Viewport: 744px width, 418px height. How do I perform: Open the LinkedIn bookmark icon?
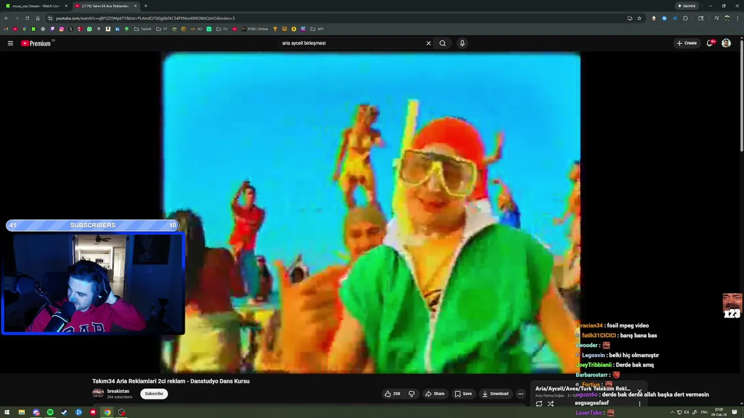click(117, 29)
